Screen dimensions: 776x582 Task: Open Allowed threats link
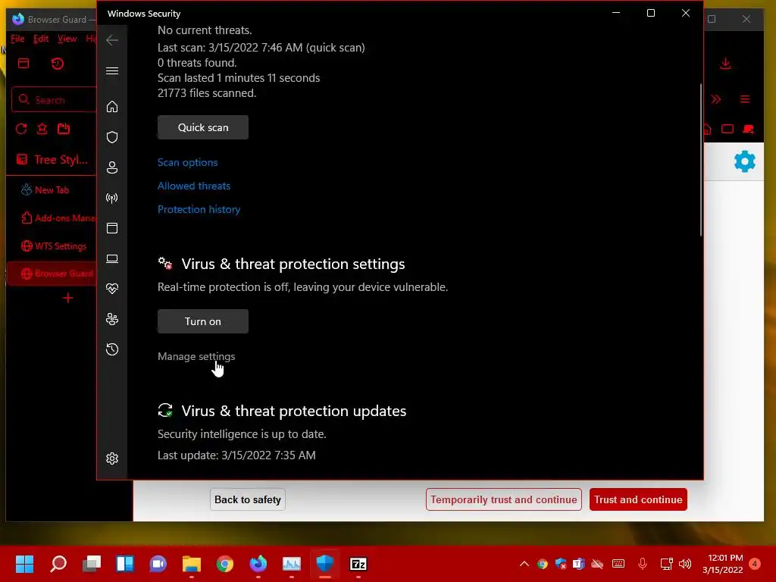coord(194,186)
